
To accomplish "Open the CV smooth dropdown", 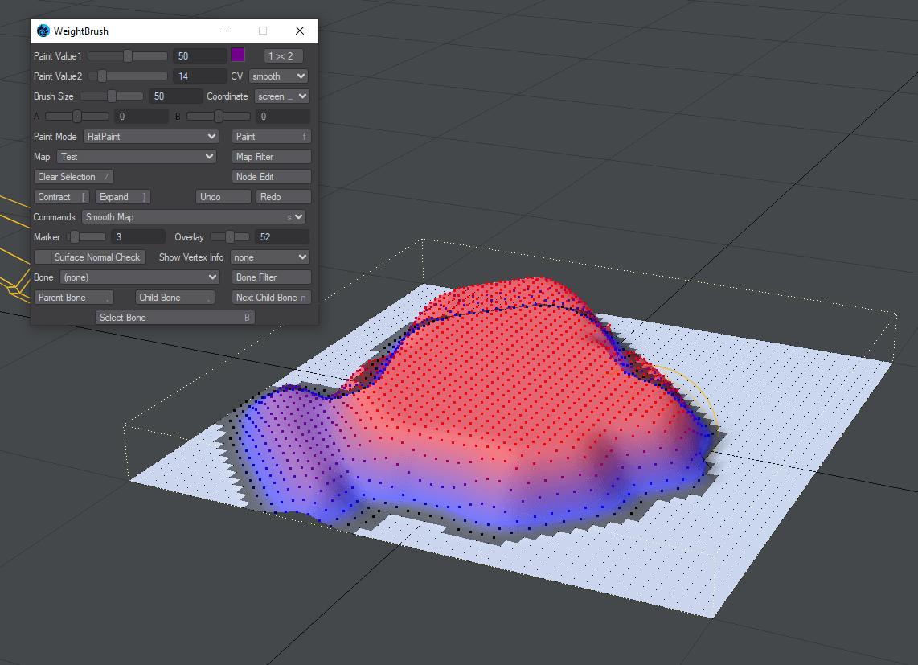I will click(278, 76).
